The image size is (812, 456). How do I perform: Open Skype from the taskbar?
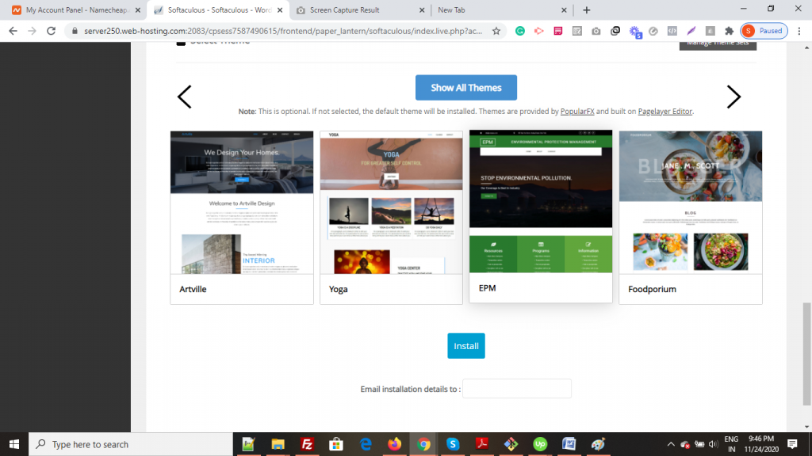click(x=453, y=444)
